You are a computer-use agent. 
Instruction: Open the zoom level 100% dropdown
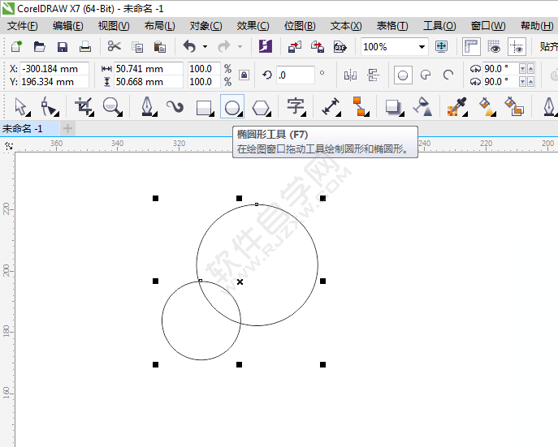pos(422,47)
